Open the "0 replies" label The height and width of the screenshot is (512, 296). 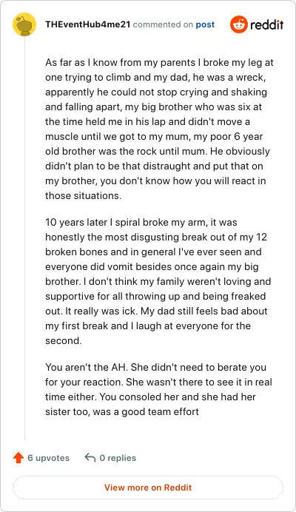tap(118, 458)
